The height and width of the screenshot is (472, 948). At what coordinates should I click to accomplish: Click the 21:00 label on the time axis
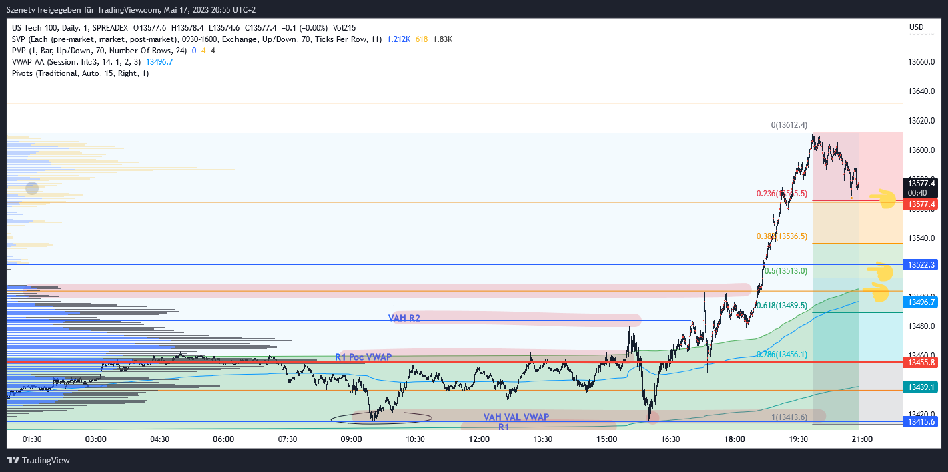click(x=863, y=439)
